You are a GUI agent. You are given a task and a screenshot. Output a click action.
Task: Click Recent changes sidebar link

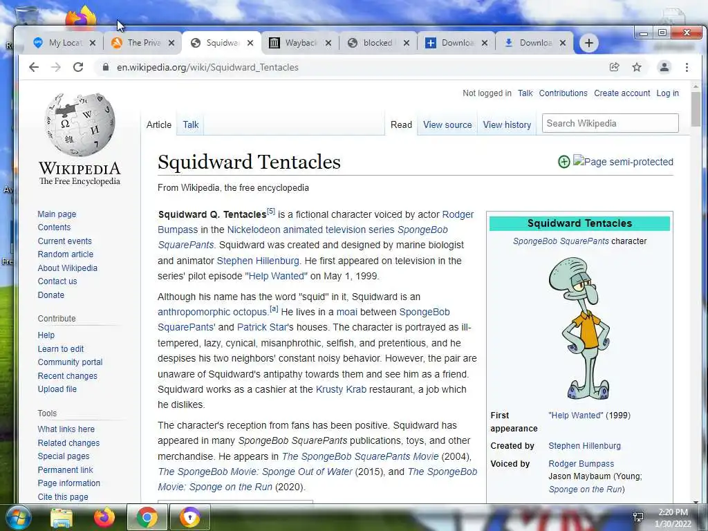pos(67,375)
